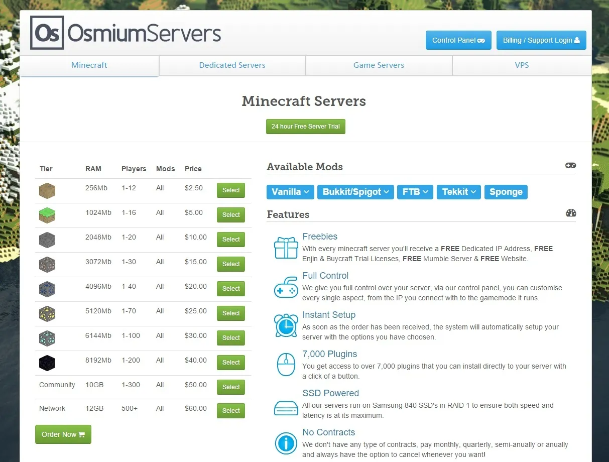
Task: Click the alarm clock Instant Setup icon
Action: [286, 325]
